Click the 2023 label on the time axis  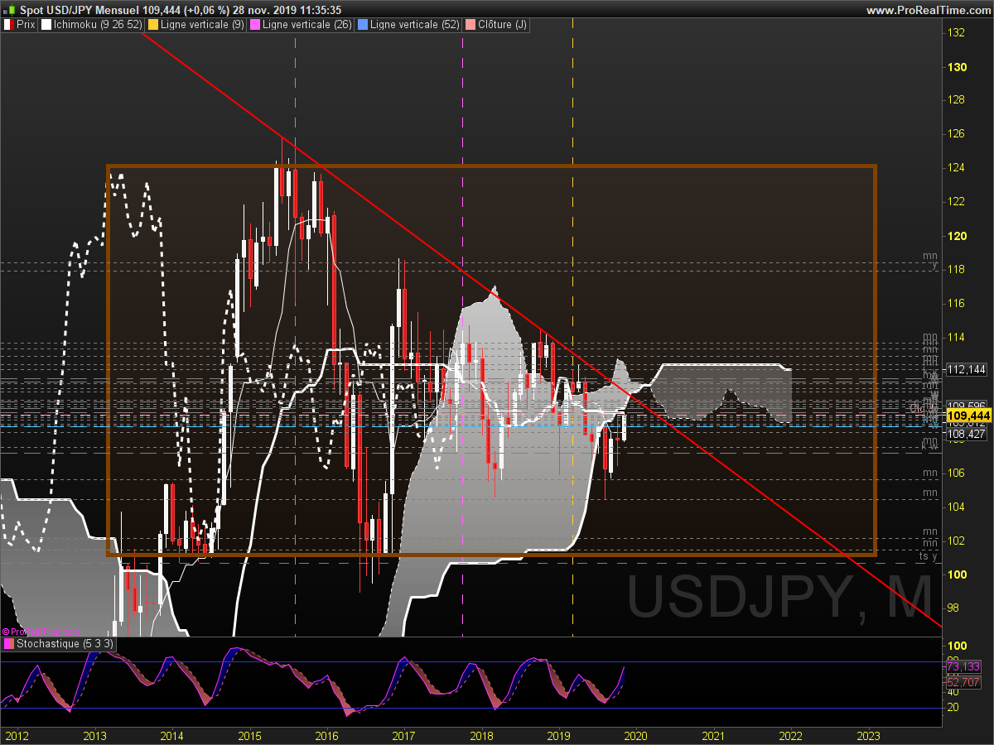[868, 735]
